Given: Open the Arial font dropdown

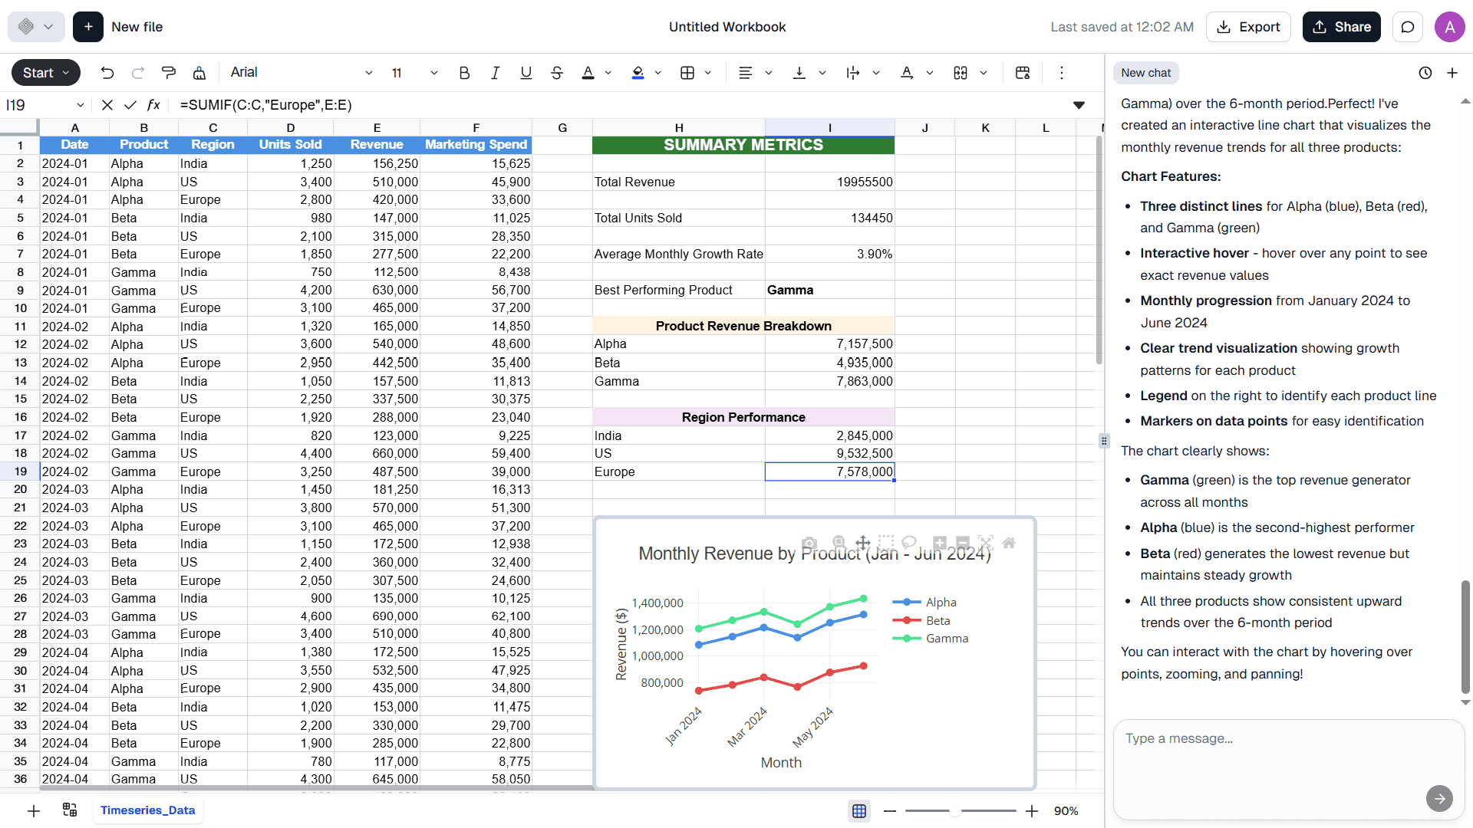Looking at the screenshot, I should point(301,73).
